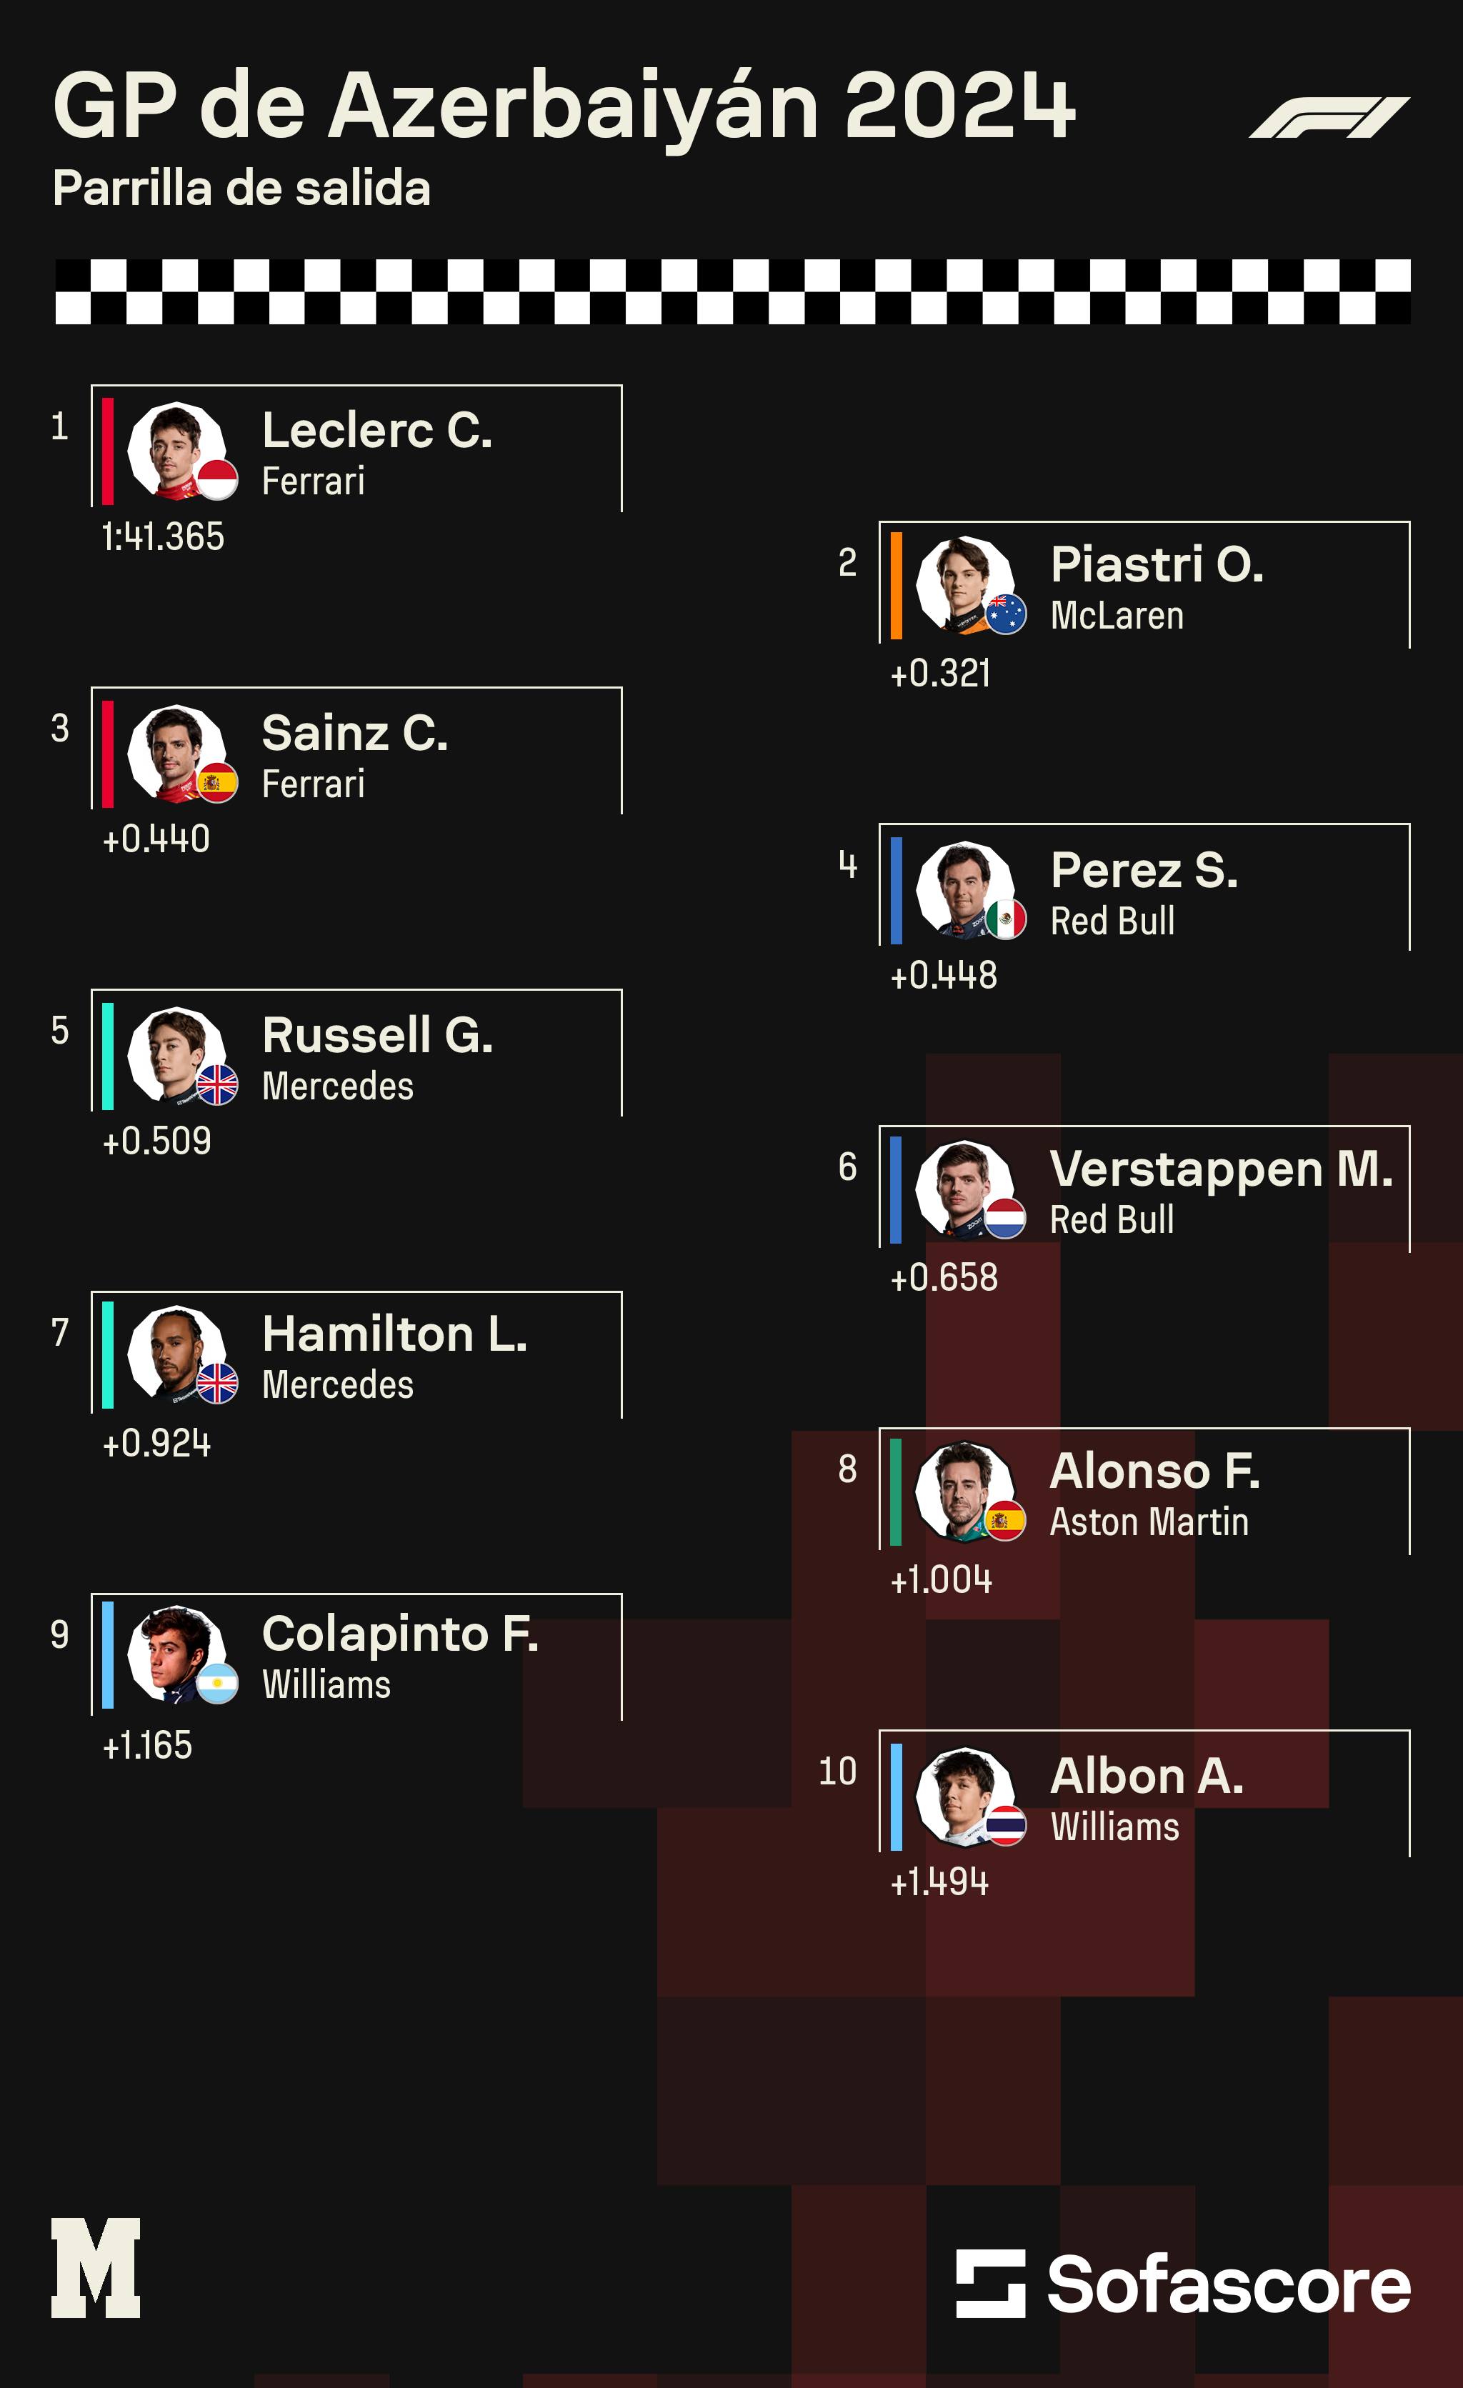The image size is (1463, 2388).
Task: Click the Monaco flag beside Leclerc
Action: [x=217, y=480]
